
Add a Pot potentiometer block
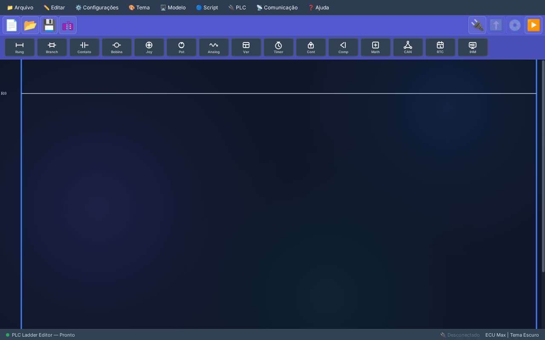[x=181, y=47]
